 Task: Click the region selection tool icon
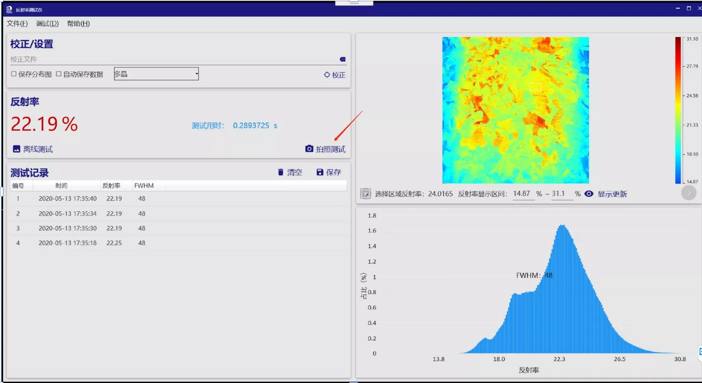tap(365, 194)
